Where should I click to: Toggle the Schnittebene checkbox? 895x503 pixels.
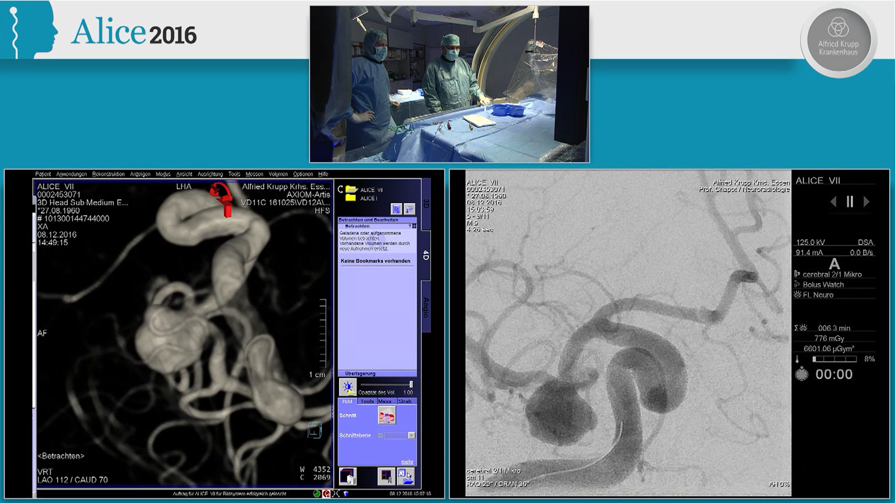point(380,435)
